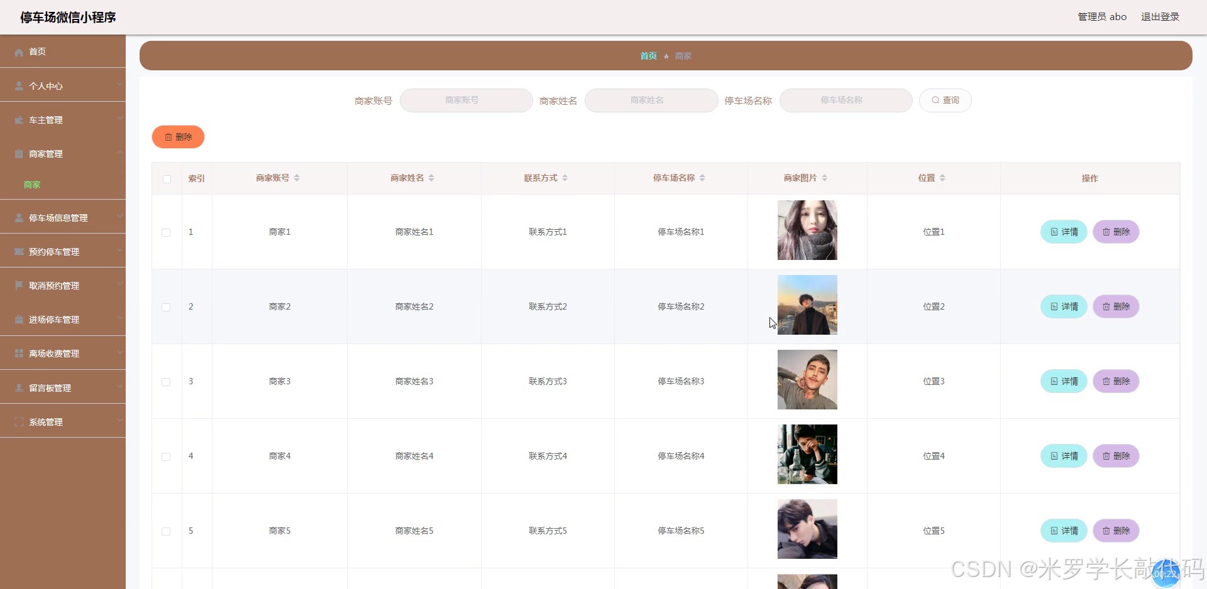Image resolution: width=1207 pixels, height=589 pixels.
Task: Check the checkbox for row 1
Action: click(x=166, y=232)
